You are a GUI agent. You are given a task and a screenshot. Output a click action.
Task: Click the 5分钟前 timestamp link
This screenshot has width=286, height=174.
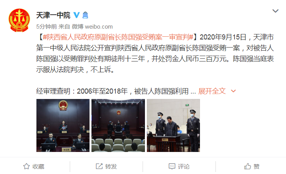point(47,27)
